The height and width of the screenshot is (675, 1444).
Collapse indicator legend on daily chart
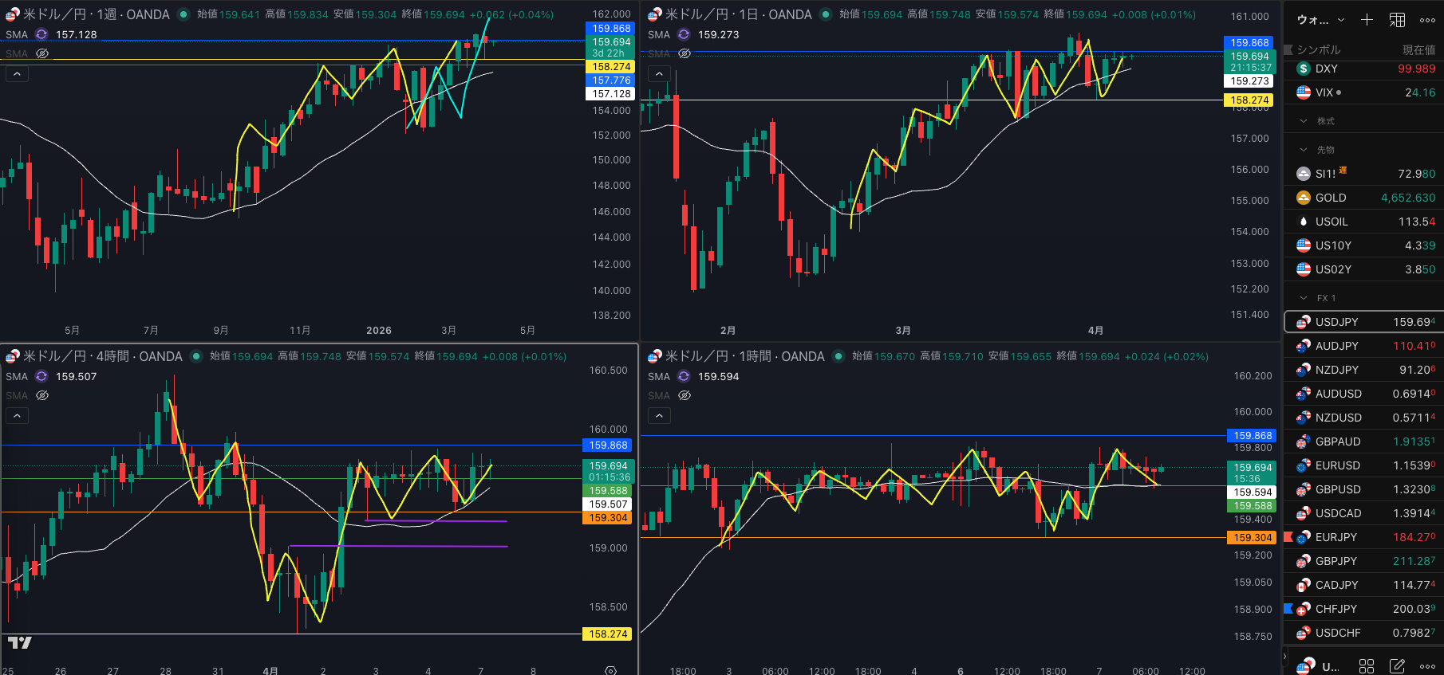pos(659,74)
